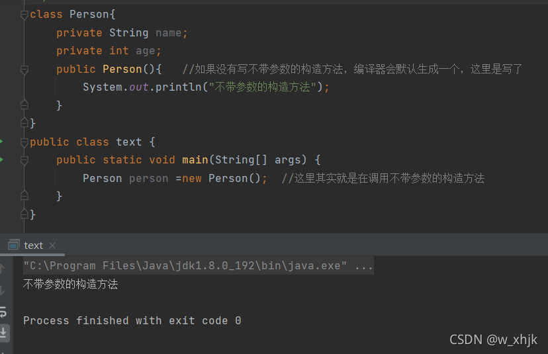Screen dimensions: 548x354
Task: Expand the folded java.exe command line ellipsis
Action: [x=363, y=265]
